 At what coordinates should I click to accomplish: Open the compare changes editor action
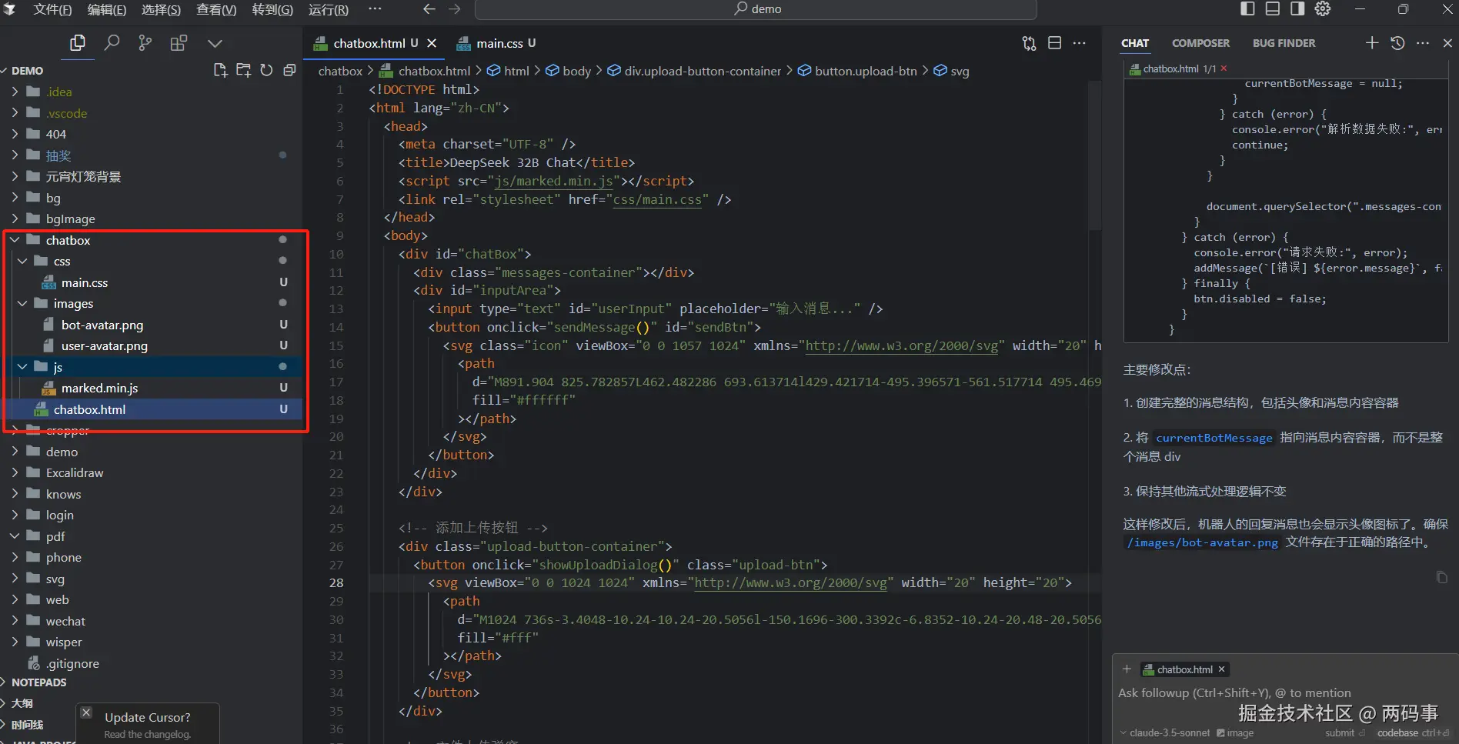click(1029, 43)
